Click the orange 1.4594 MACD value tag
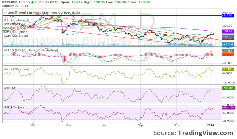Image resolution: width=237 pixels, height=139 pixels. click(x=228, y=53)
